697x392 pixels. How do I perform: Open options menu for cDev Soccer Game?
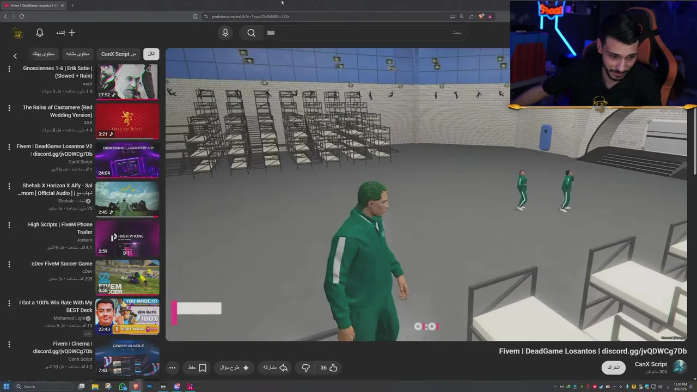coord(9,265)
